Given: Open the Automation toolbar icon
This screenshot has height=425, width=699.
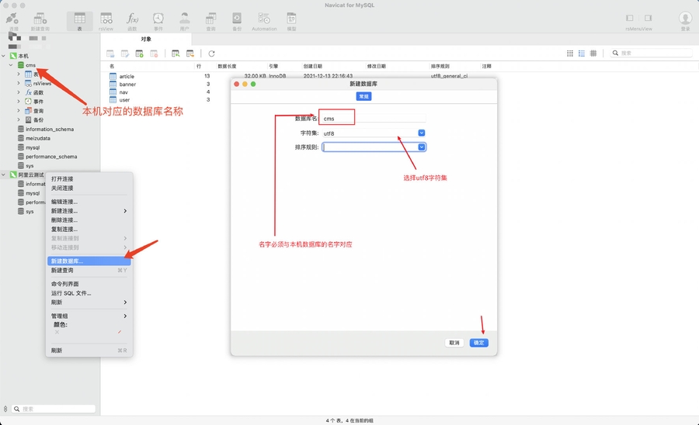Looking at the screenshot, I should click(x=264, y=20).
